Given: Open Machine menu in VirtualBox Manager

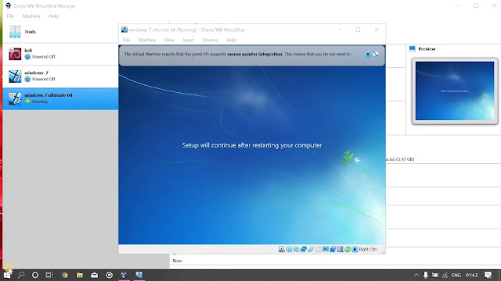Looking at the screenshot, I should [x=31, y=16].
